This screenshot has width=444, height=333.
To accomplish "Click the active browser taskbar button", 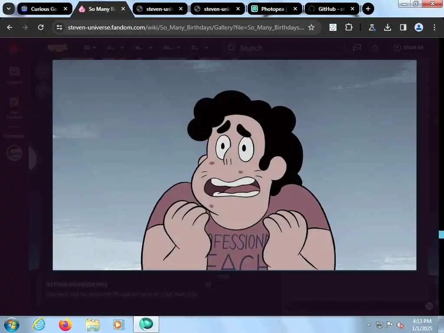I will coord(146,324).
